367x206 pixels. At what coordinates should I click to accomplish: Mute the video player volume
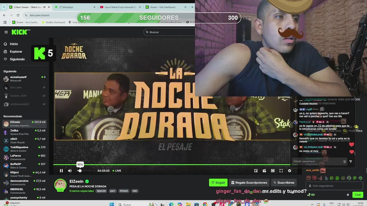[70, 171]
